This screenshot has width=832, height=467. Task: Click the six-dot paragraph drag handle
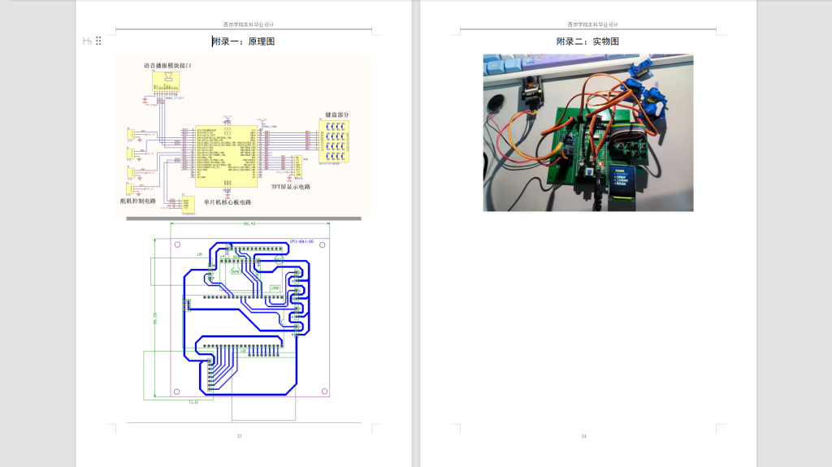98,41
